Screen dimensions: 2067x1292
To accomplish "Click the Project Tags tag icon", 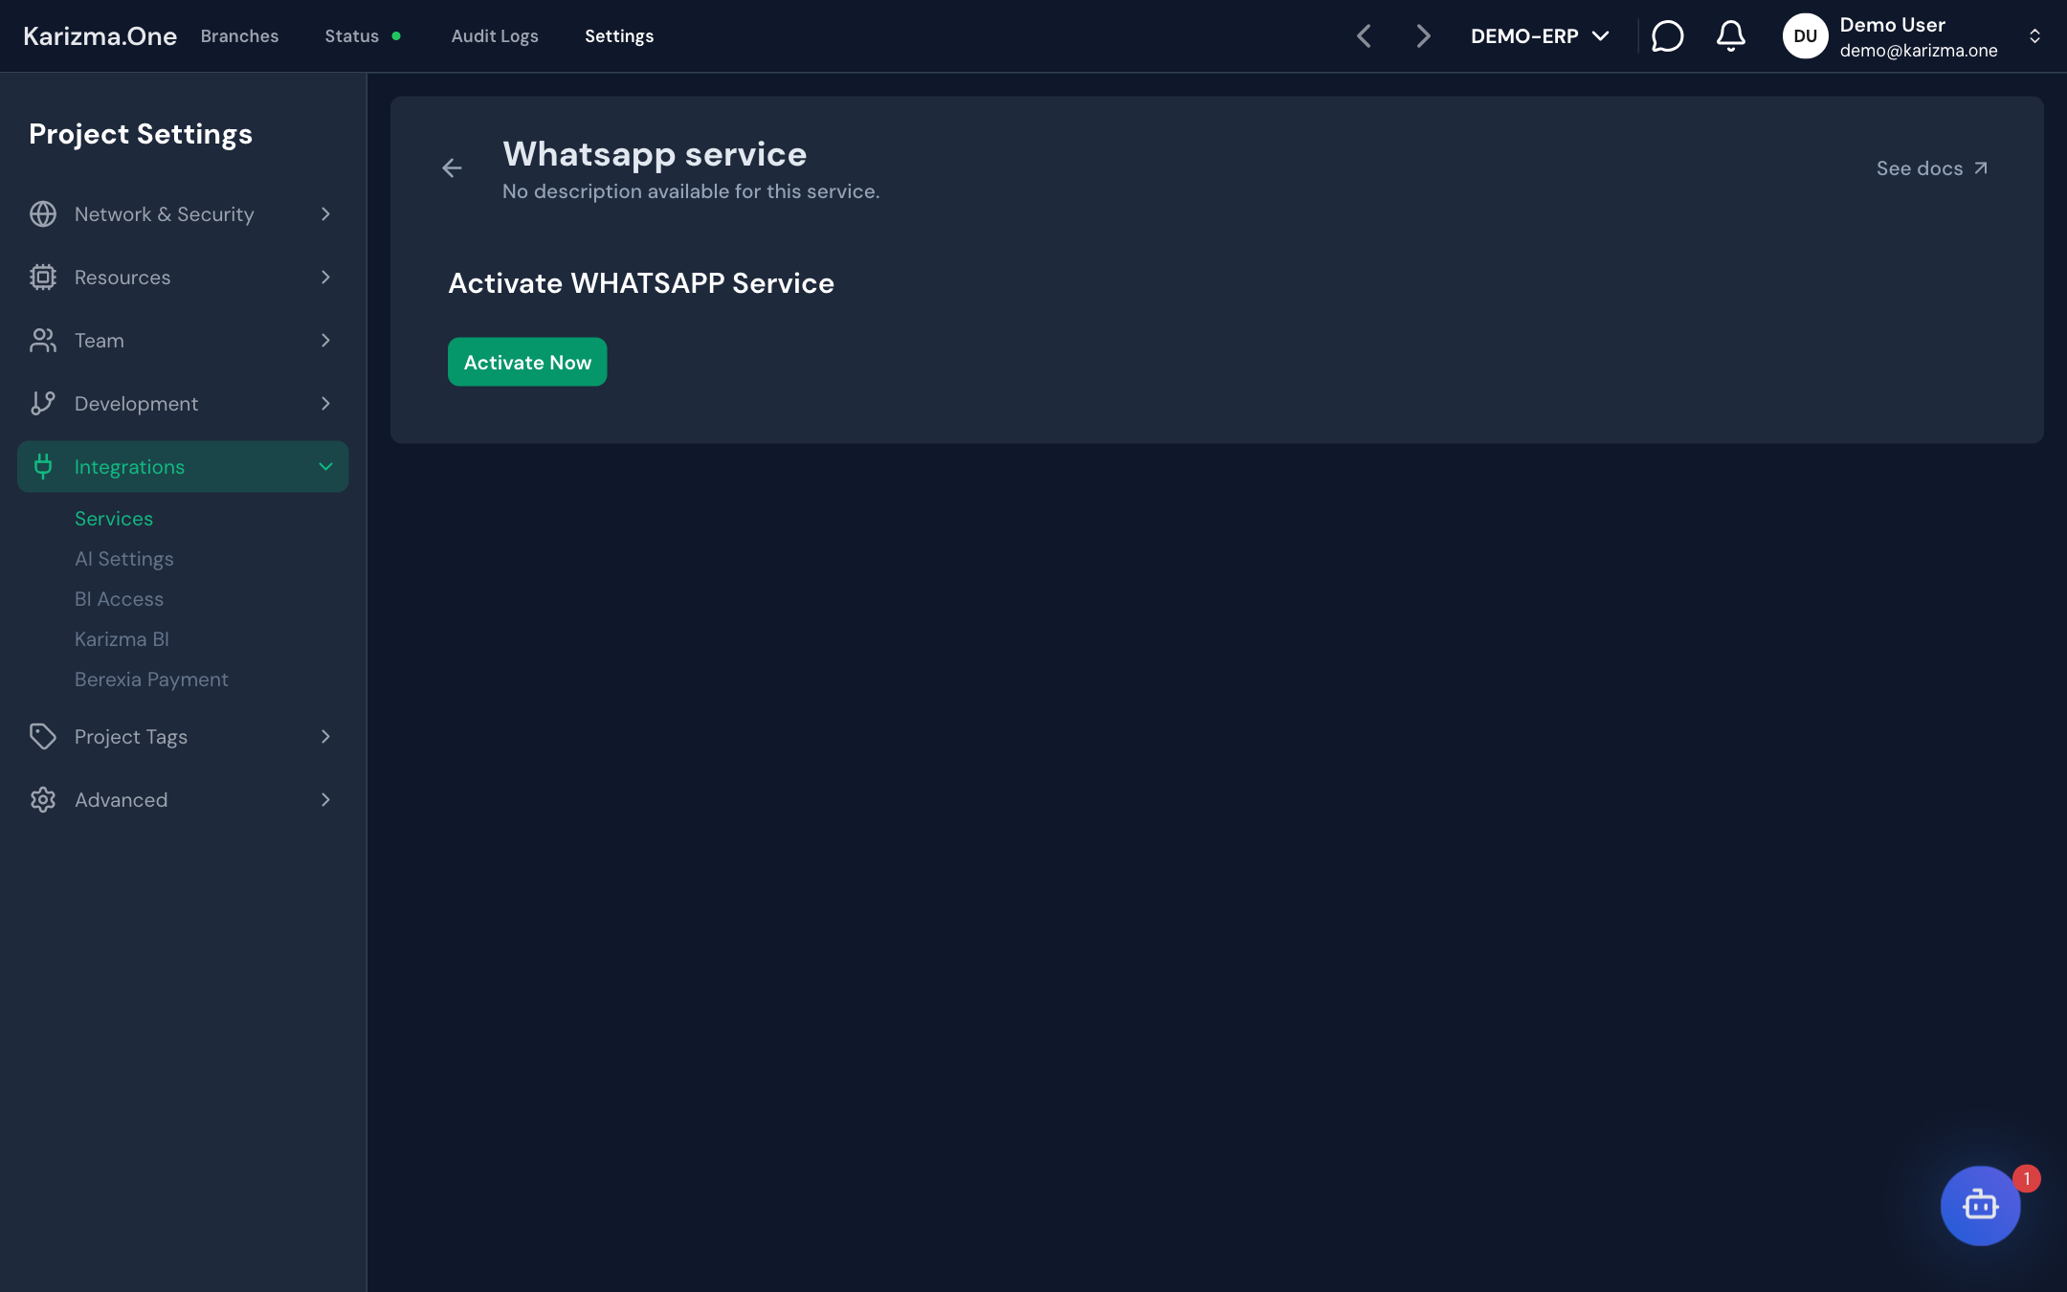I will pos(43,737).
